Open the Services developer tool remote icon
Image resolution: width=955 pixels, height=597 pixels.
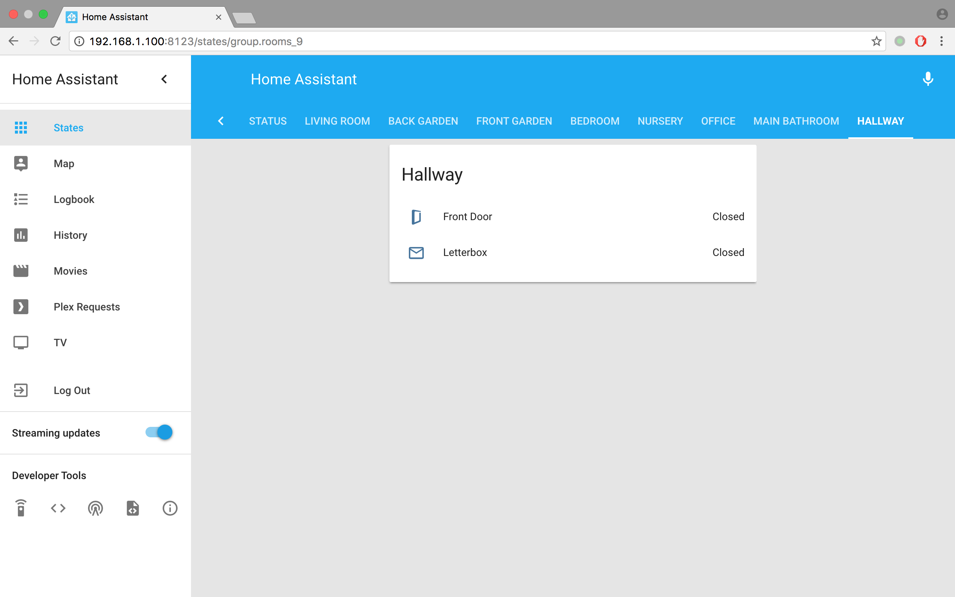coord(21,508)
